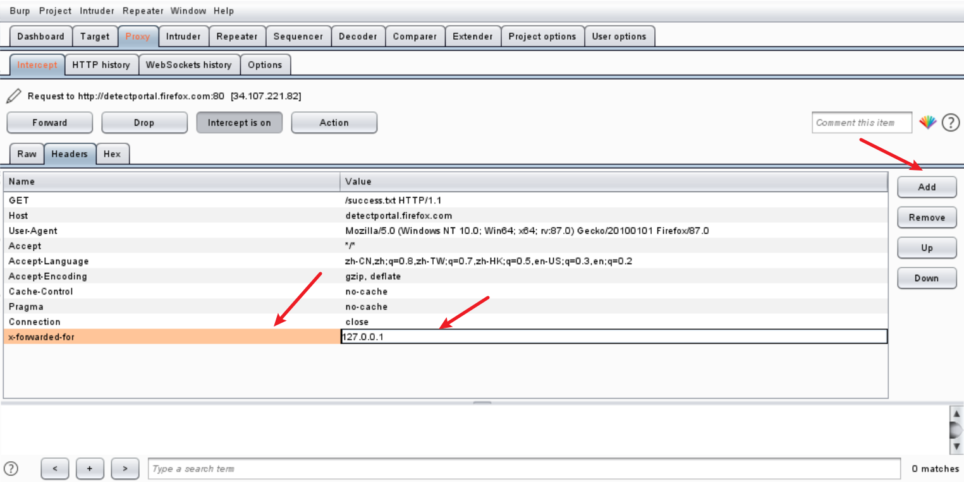Select the Cache-Control header name
This screenshot has height=482, width=964.
click(x=40, y=291)
